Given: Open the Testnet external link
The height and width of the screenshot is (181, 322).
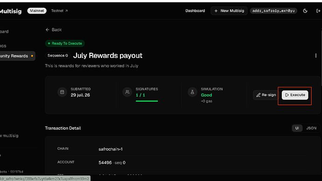Looking at the screenshot, I should point(59,11).
